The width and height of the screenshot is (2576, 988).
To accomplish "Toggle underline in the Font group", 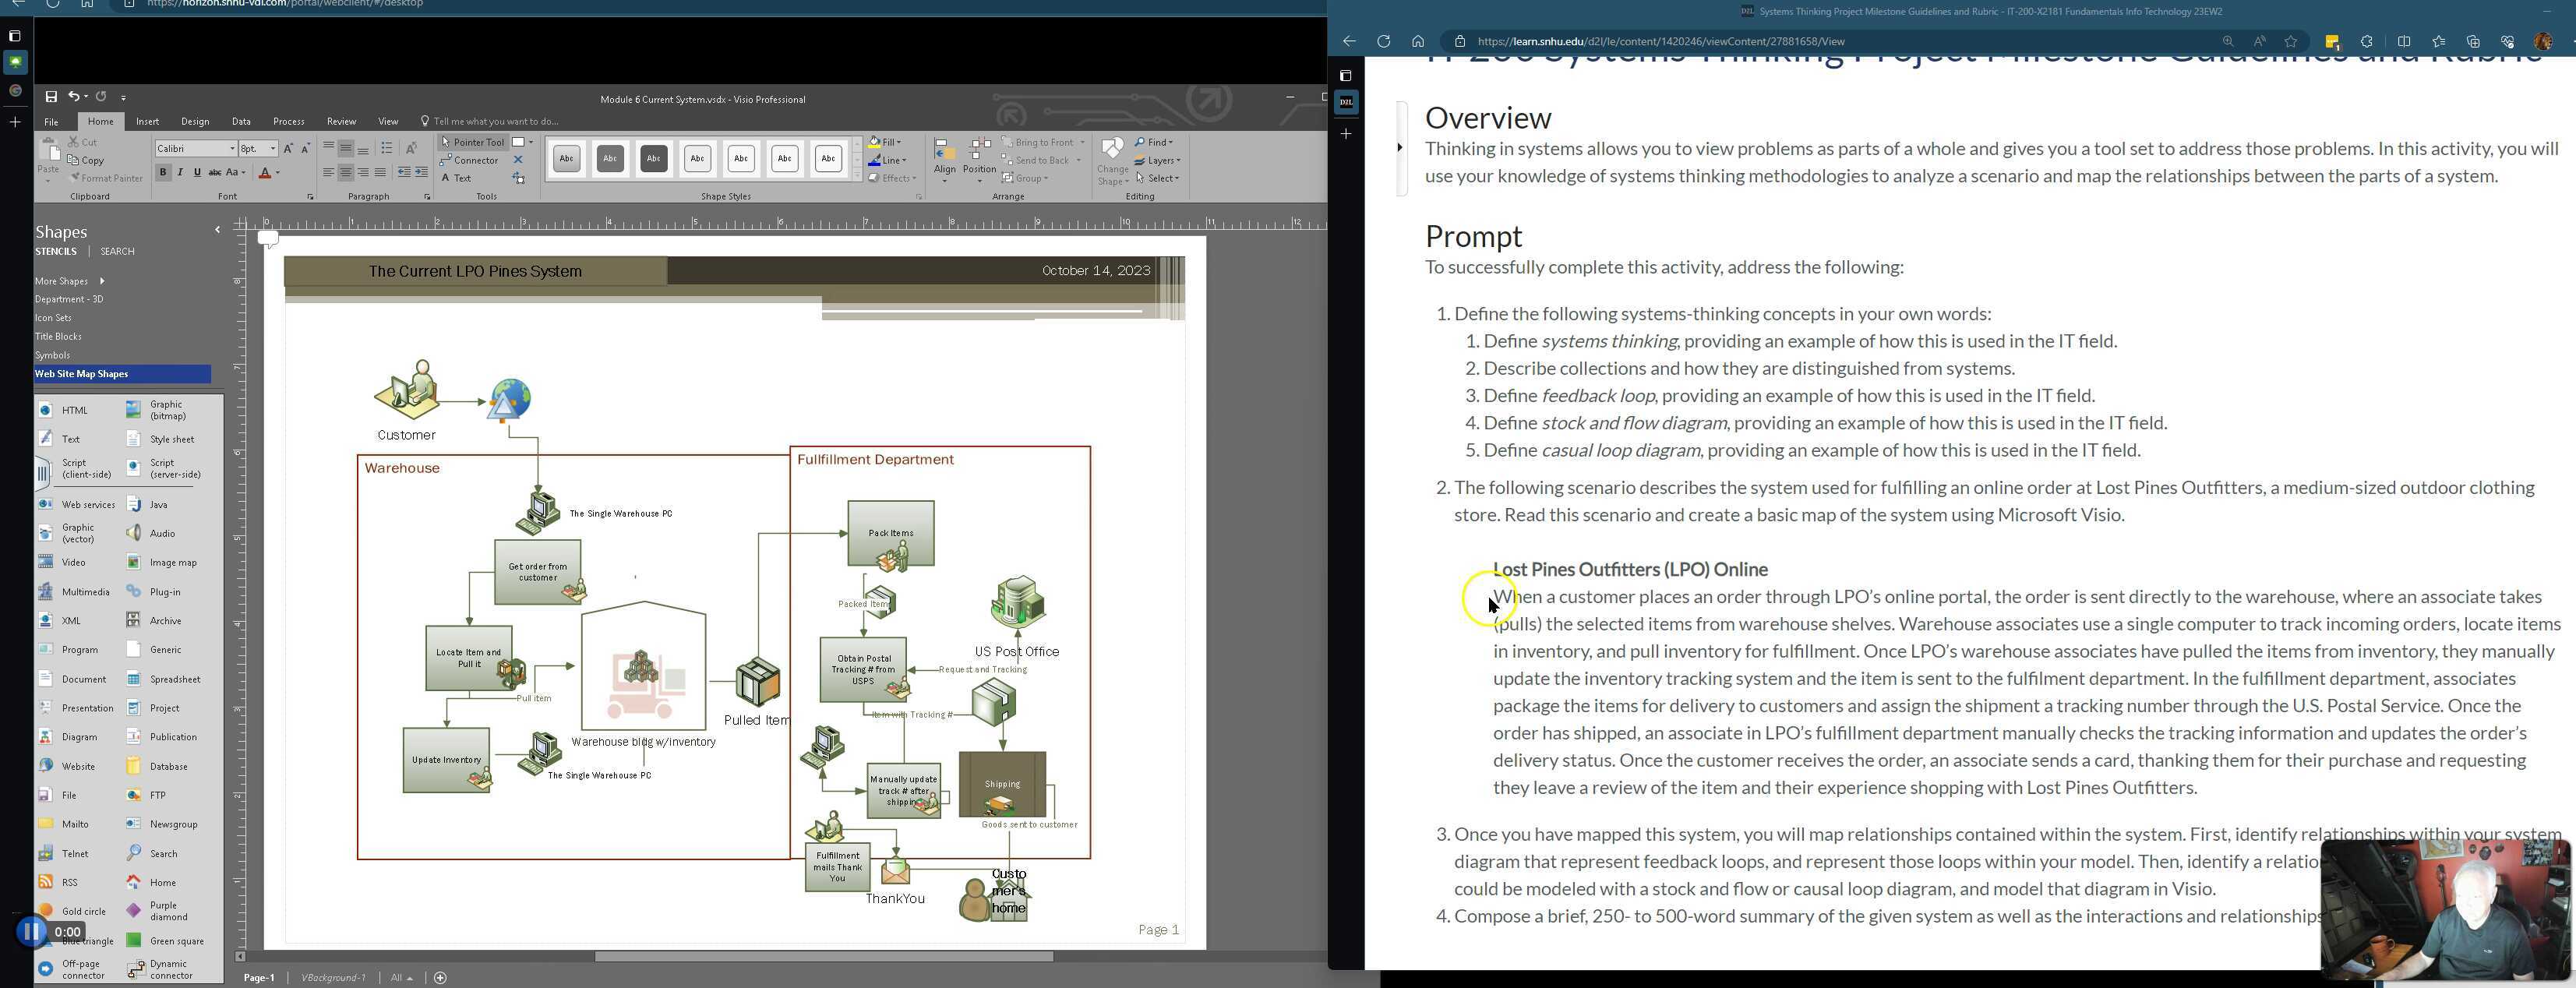I will (196, 171).
